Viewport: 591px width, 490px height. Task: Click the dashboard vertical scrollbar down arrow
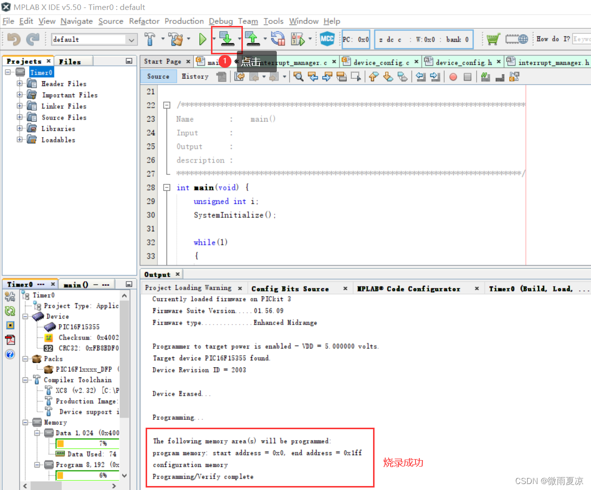124,476
